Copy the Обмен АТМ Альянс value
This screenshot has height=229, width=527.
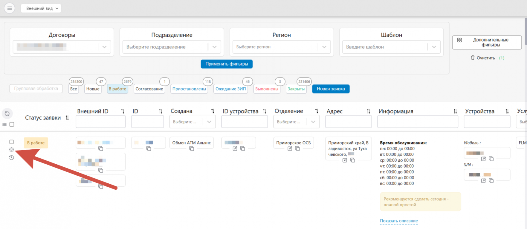click(x=192, y=148)
